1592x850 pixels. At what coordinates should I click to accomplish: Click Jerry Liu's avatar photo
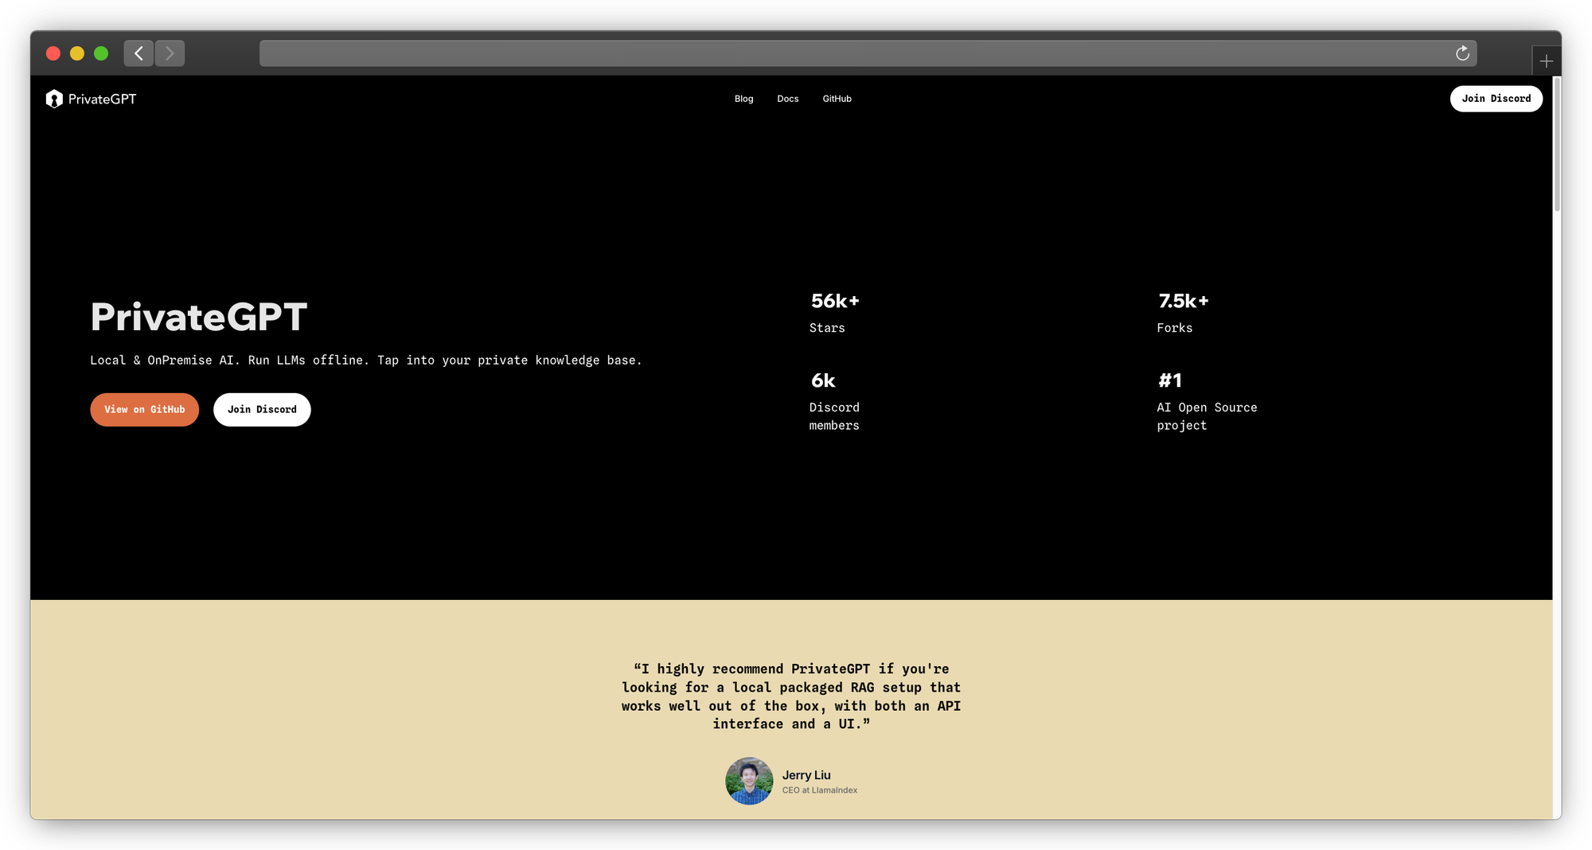point(749,781)
